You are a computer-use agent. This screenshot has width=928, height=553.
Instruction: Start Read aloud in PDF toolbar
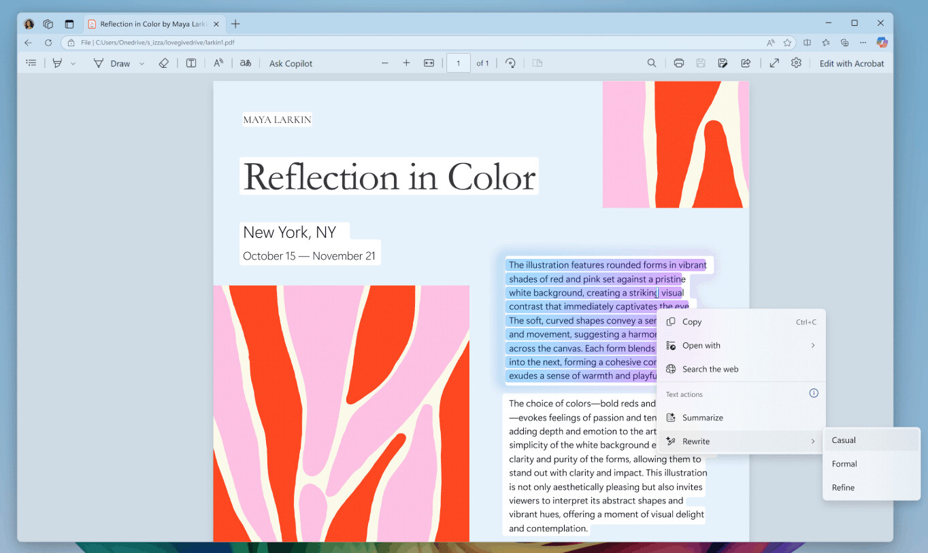click(218, 63)
